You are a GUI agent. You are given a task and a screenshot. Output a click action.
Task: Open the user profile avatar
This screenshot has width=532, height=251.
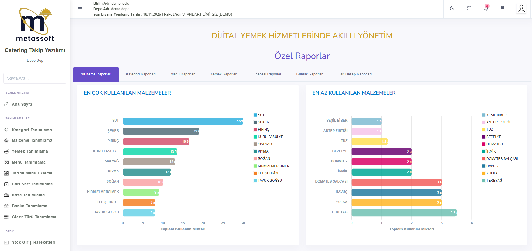(x=521, y=9)
